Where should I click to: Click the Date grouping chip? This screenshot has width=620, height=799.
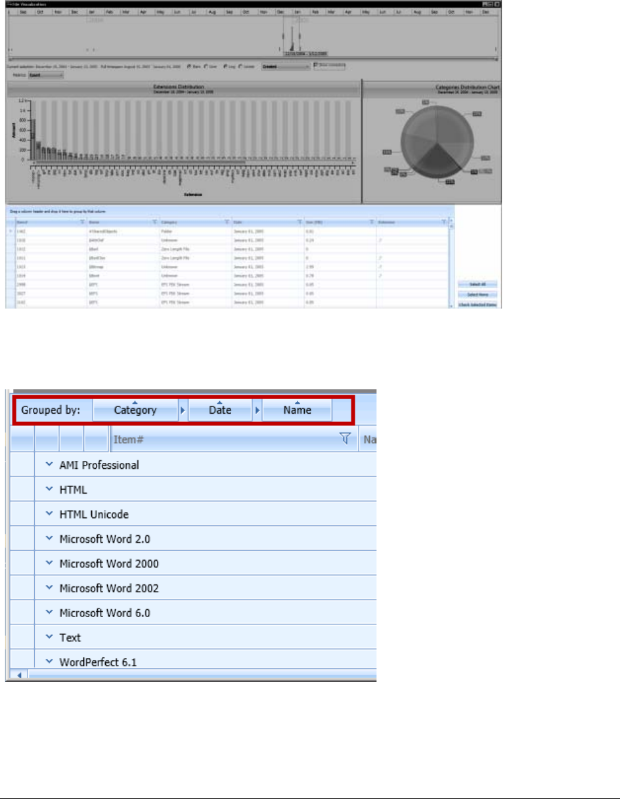tap(220, 410)
